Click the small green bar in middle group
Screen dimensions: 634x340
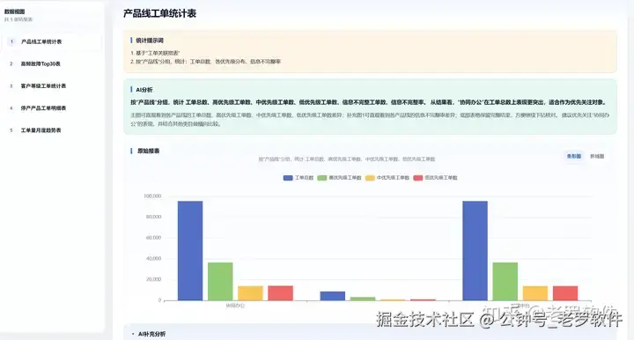click(363, 299)
